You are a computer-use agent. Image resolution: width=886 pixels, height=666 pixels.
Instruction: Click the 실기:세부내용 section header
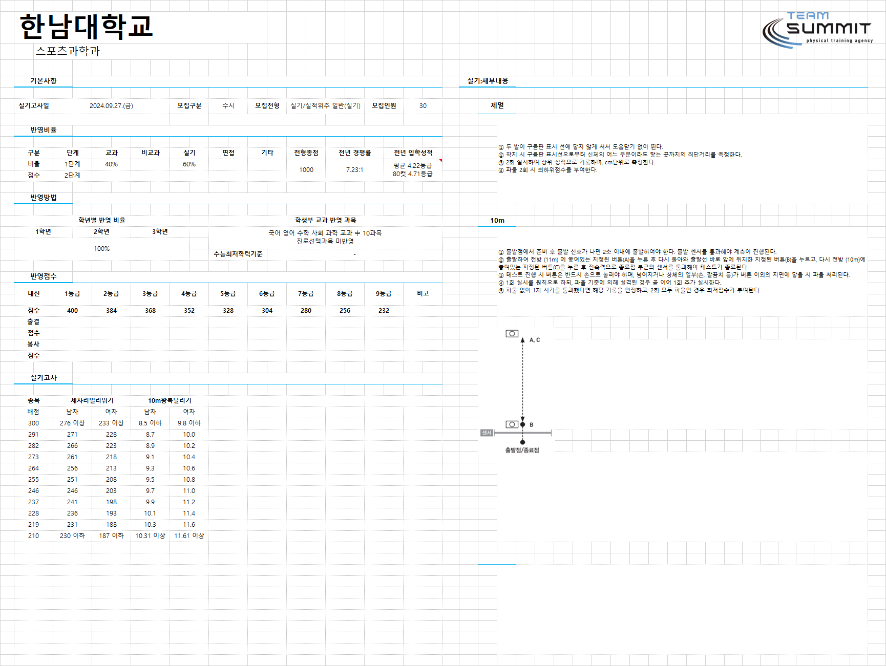click(488, 81)
